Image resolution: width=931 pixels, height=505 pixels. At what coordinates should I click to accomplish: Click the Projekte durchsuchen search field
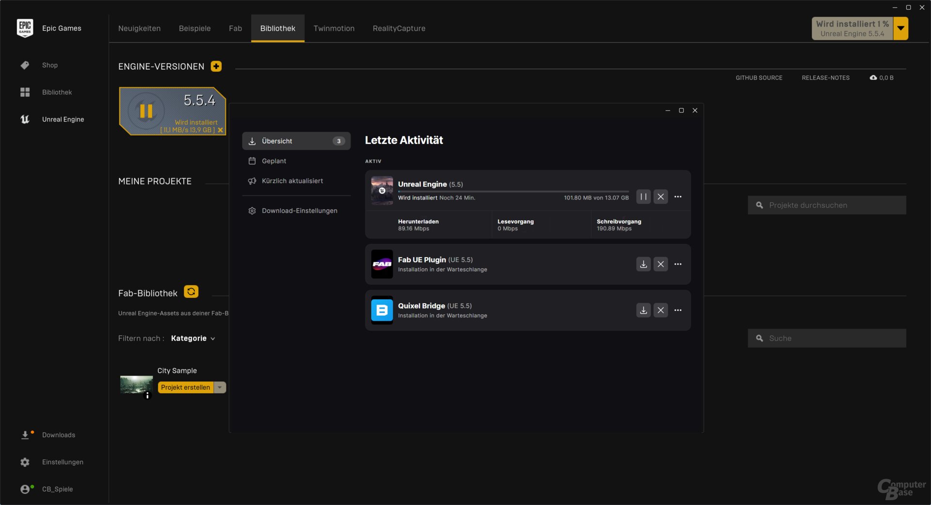(826, 205)
